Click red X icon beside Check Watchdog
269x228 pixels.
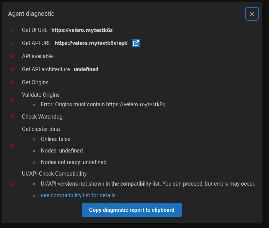[13, 117]
